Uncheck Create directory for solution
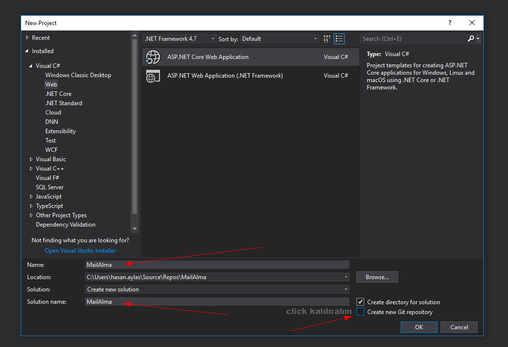 pyautogui.click(x=360, y=302)
